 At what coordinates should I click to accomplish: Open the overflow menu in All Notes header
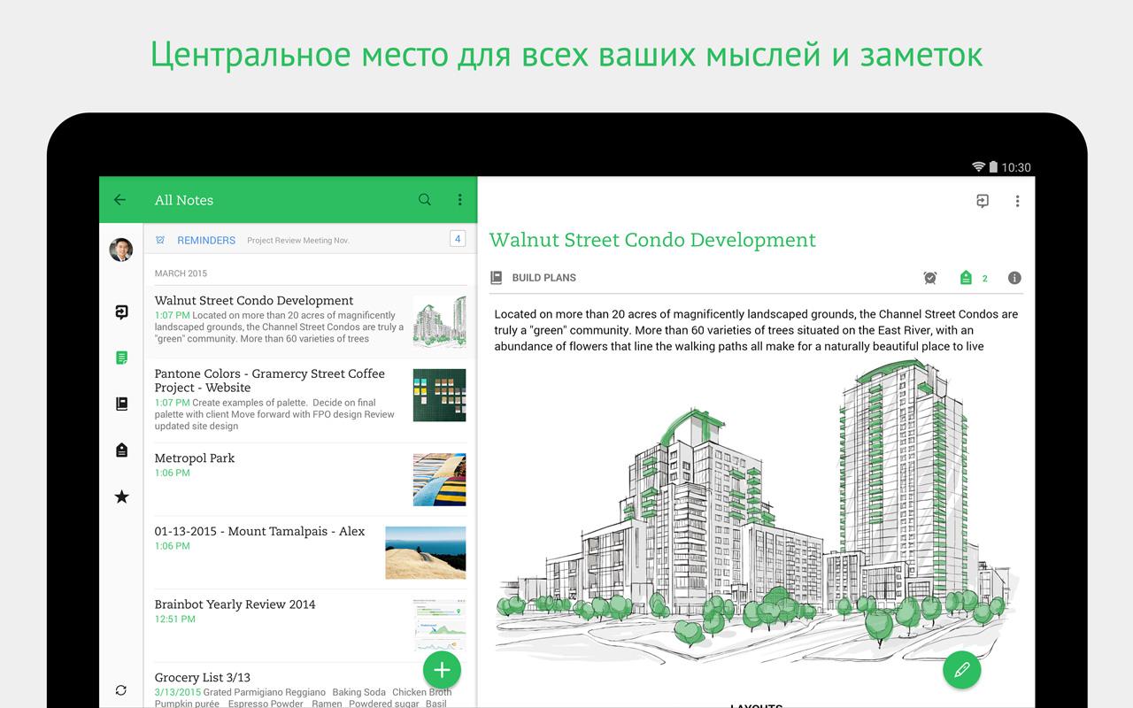[x=459, y=200]
